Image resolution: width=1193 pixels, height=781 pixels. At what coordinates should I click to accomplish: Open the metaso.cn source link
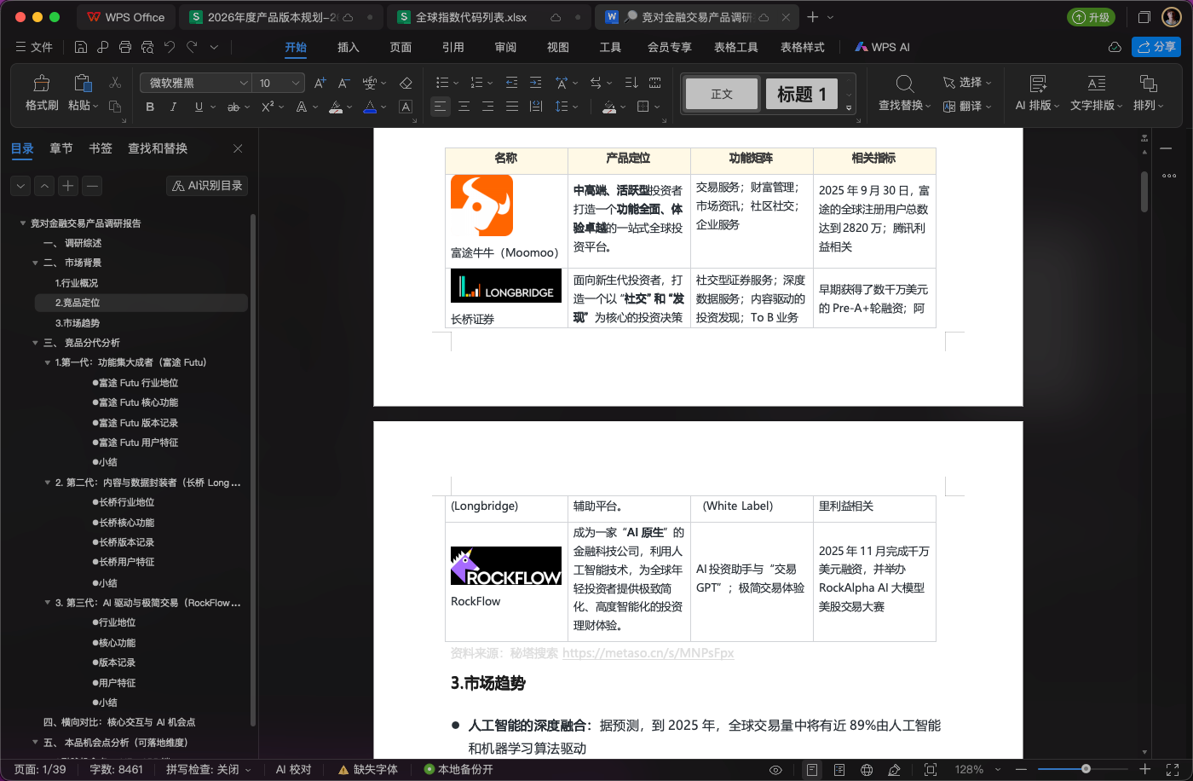coord(648,653)
